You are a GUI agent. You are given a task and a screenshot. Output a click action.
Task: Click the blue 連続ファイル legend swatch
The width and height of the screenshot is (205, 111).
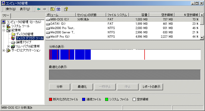click(x=84, y=99)
